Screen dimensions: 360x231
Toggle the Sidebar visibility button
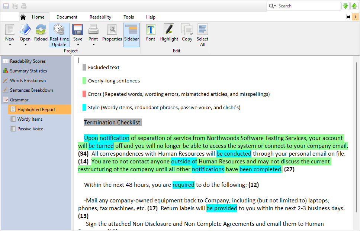[131, 35]
